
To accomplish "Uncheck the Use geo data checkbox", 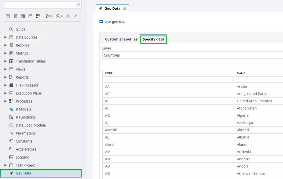I will [x=101, y=21].
